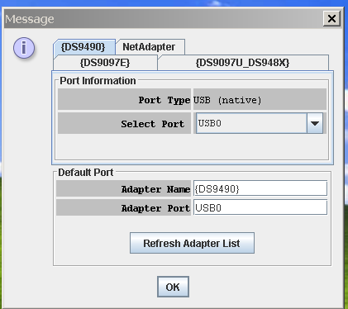Confirm with the OK button

coord(173,287)
